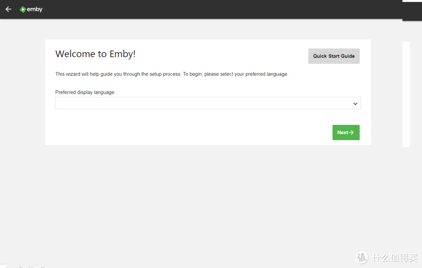This screenshot has height=268, width=422.
Task: Proceed with the green Next button
Action: click(x=346, y=132)
